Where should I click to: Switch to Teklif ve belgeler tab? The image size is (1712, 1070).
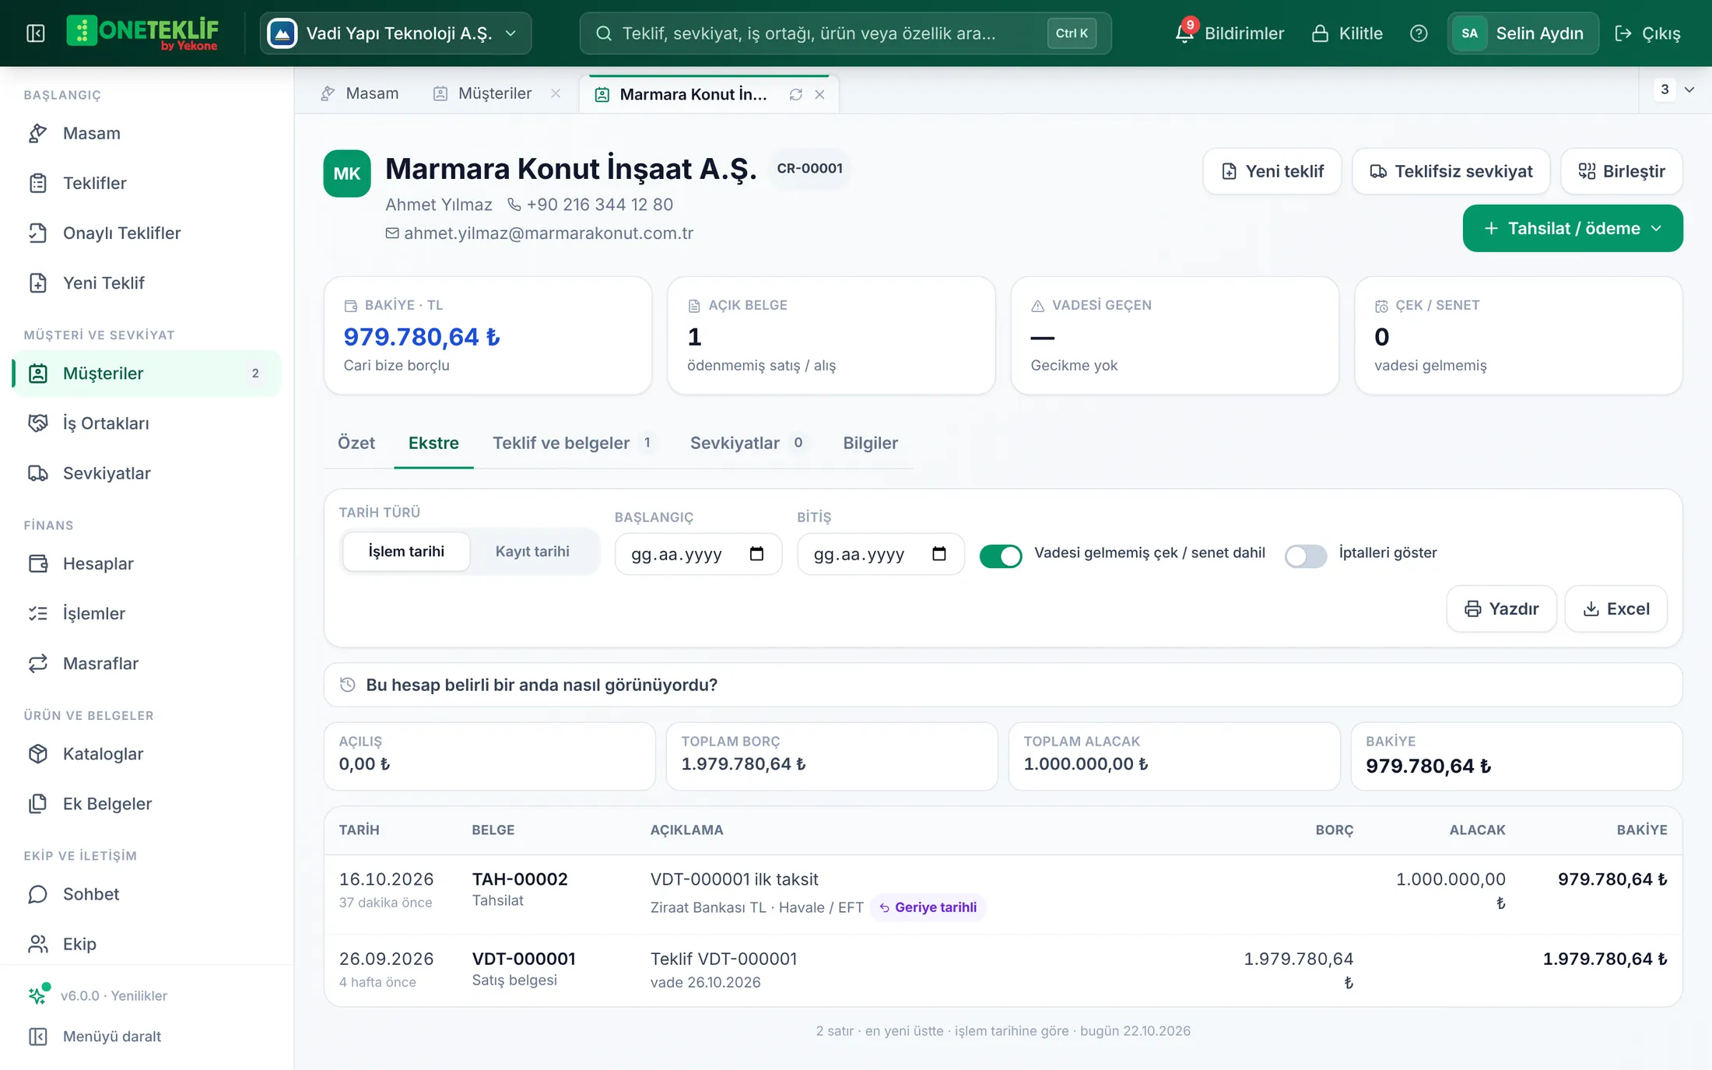[574, 443]
